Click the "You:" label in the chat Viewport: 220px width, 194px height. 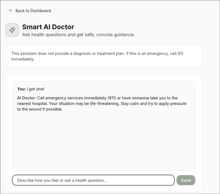click(21, 89)
